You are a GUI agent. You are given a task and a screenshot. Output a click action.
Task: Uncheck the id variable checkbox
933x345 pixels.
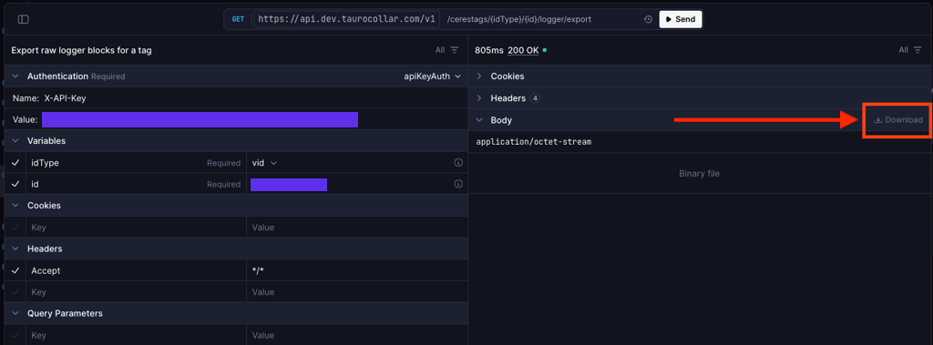tap(15, 185)
